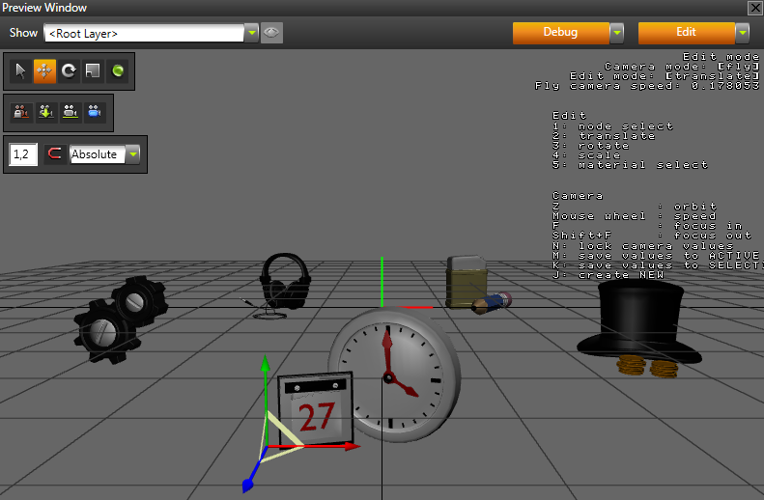The height and width of the screenshot is (500, 764).
Task: Toggle layer visibility eye icon
Action: [x=271, y=33]
